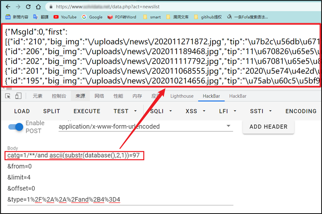The width and height of the screenshot is (322, 214).
Task: Switch to the 性能 DevTools tab
Action: point(118,96)
